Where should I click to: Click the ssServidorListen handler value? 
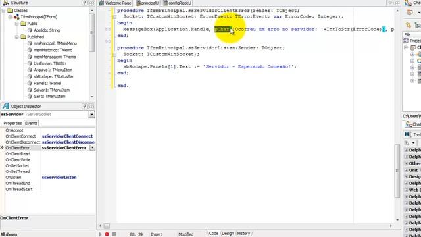pyautogui.click(x=59, y=178)
